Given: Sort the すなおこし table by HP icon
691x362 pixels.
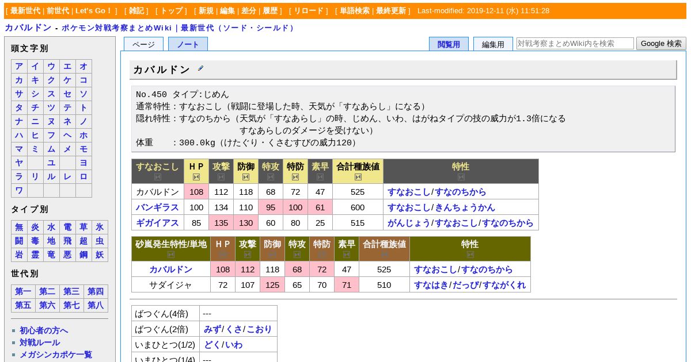Looking at the screenshot, I should coord(196,177).
